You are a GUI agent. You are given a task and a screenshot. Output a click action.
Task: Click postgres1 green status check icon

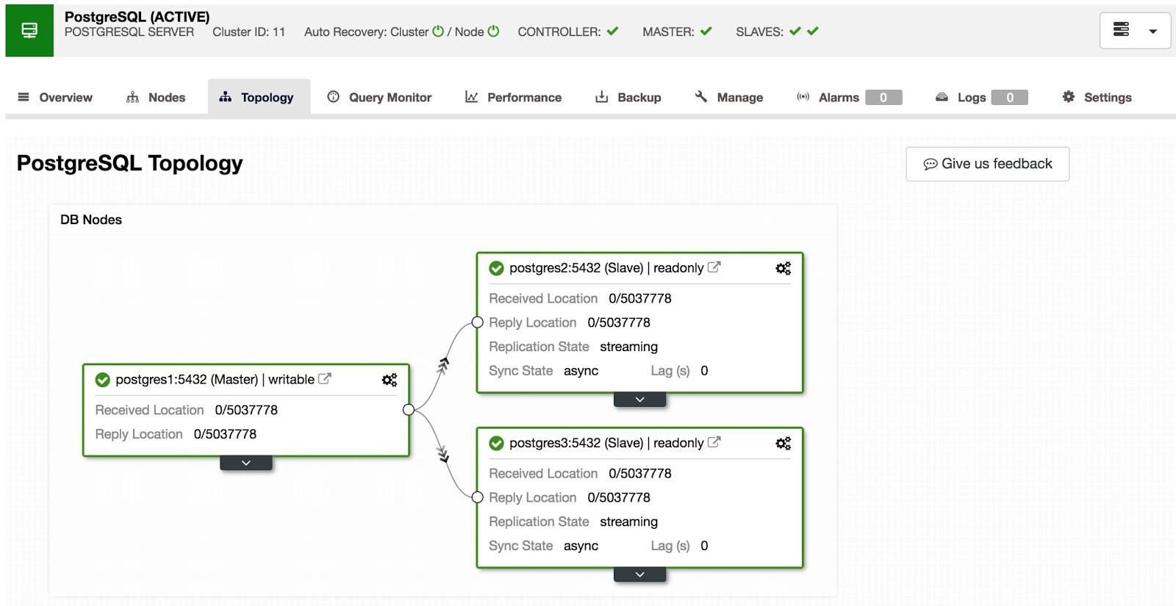point(103,380)
